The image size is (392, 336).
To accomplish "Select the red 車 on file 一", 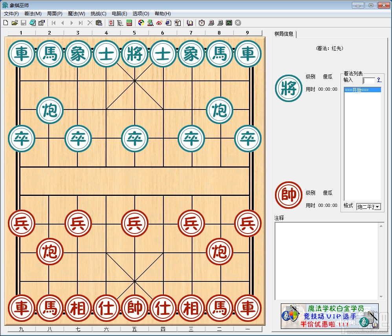I will coord(248,308).
